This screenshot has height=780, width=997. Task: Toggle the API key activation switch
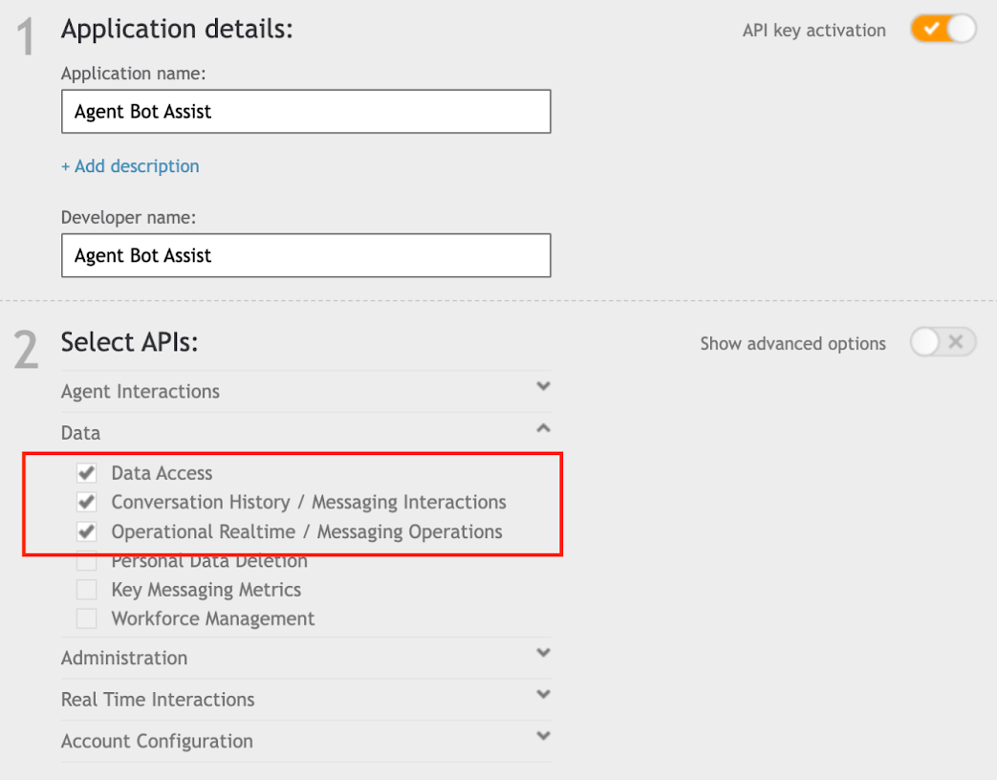(943, 30)
